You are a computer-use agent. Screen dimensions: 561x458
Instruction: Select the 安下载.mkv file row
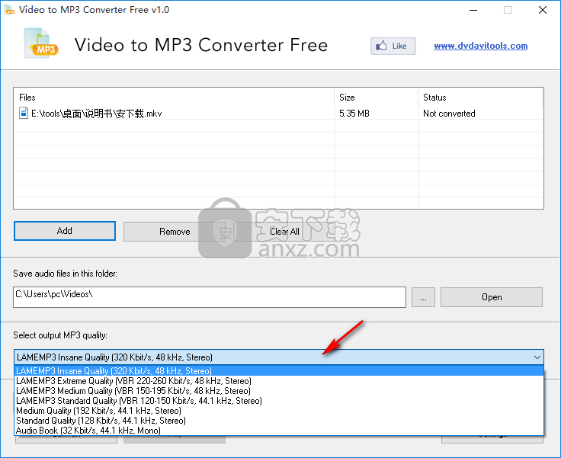tap(278, 114)
